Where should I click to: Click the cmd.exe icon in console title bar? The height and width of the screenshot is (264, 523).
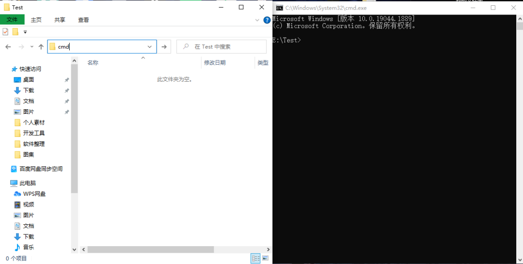click(279, 8)
